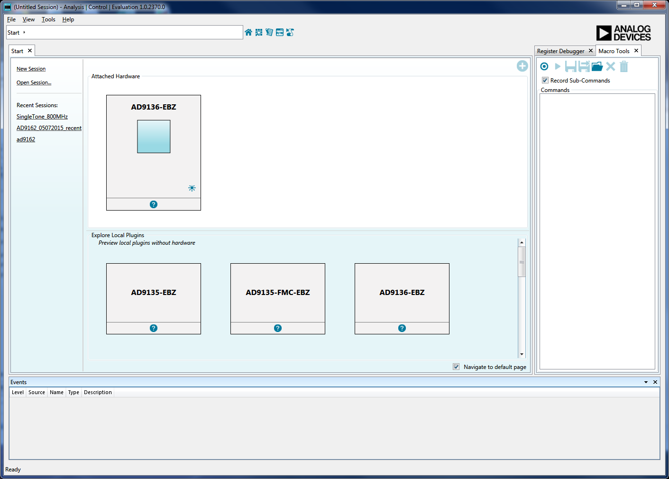The width and height of the screenshot is (669, 479).
Task: Click the blue plus icon in Attached Hardware
Action: [522, 66]
